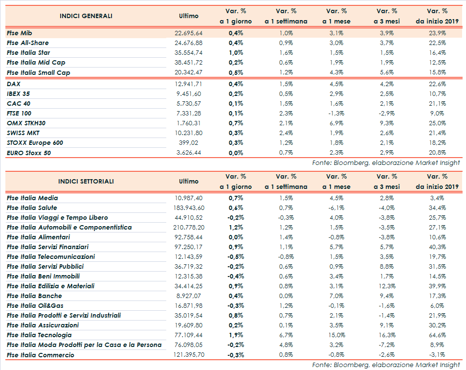Image resolution: width=466 pixels, height=370 pixels.
Task: Click the INDICI SETTORIALI table header
Action: coord(86,181)
